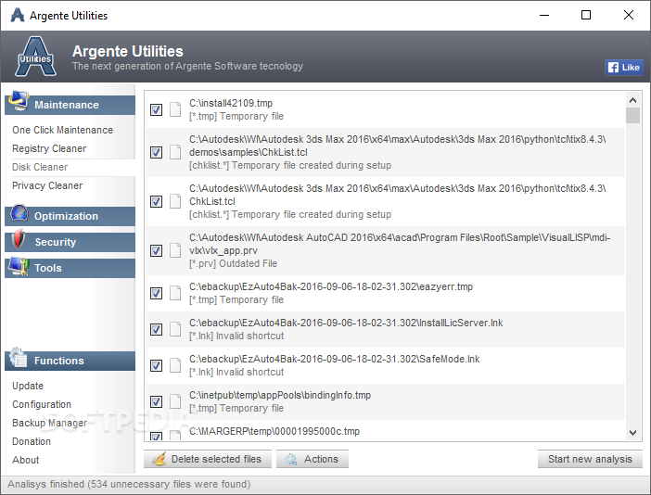
Task: Click the file icon beside SafeMode.lnk
Action: coord(175,365)
